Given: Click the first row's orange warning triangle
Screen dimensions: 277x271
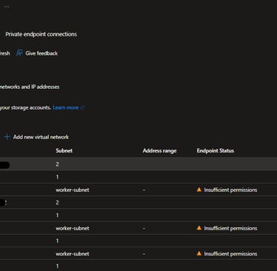Looking at the screenshot, I should pyautogui.click(x=199, y=190).
